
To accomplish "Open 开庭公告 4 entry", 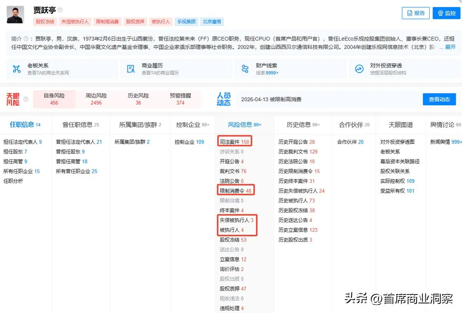I will point(232,161).
